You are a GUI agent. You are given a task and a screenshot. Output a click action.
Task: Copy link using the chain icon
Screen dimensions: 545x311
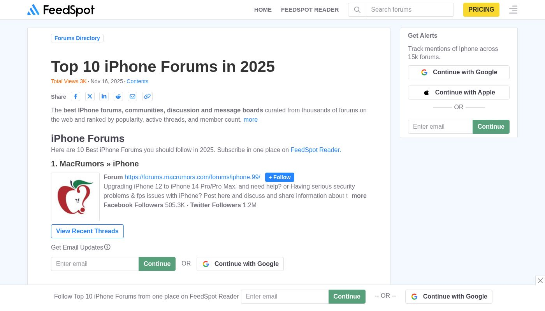[x=147, y=96]
